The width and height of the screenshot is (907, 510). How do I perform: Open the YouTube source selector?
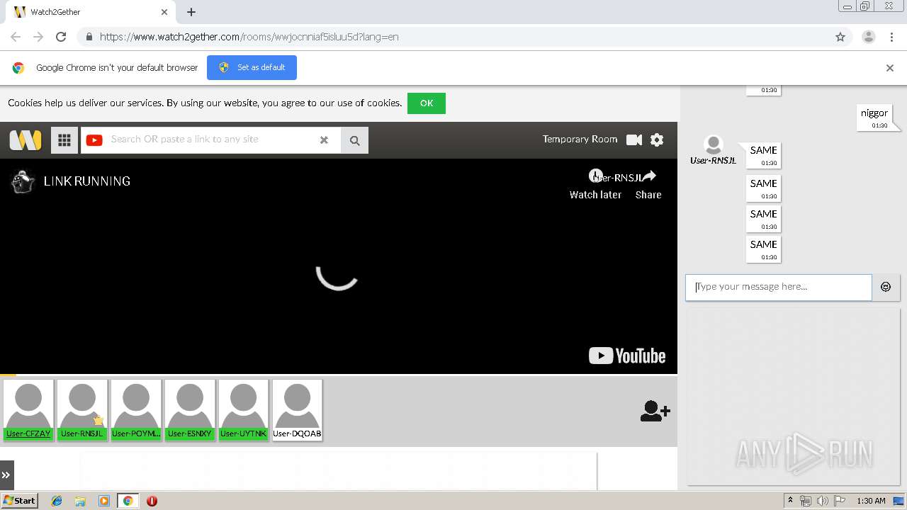click(x=94, y=140)
